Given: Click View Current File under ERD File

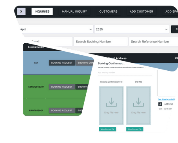Looking at the screenshot, I should tap(134, 129).
